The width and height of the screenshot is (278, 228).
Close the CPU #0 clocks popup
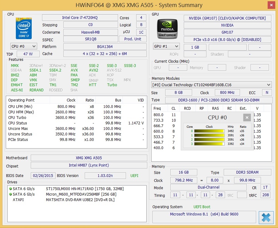click(x=247, y=118)
